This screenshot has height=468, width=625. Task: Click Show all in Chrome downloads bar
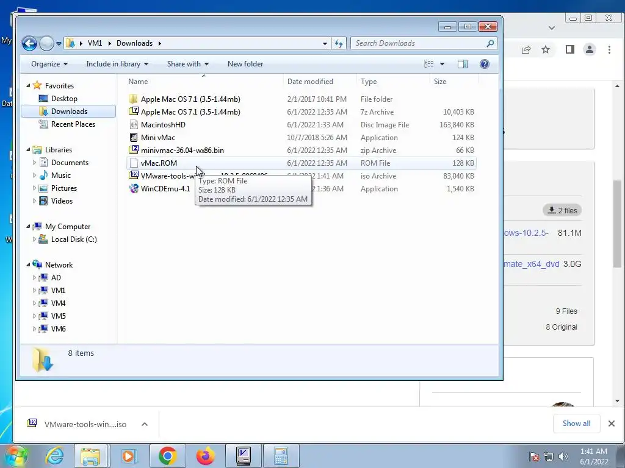pos(576,424)
